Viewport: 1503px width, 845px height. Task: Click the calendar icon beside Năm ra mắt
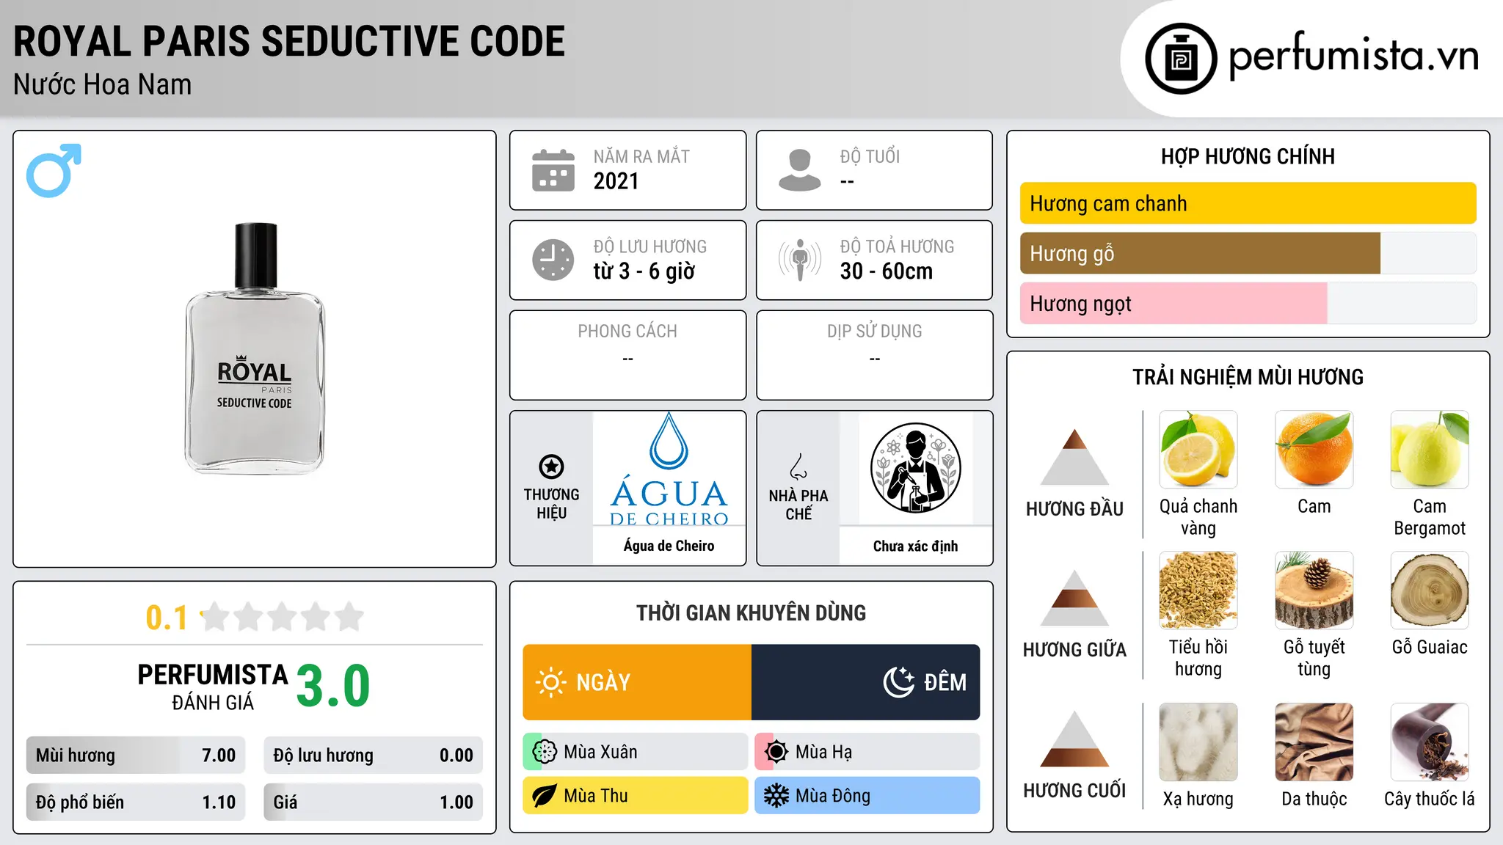click(553, 170)
